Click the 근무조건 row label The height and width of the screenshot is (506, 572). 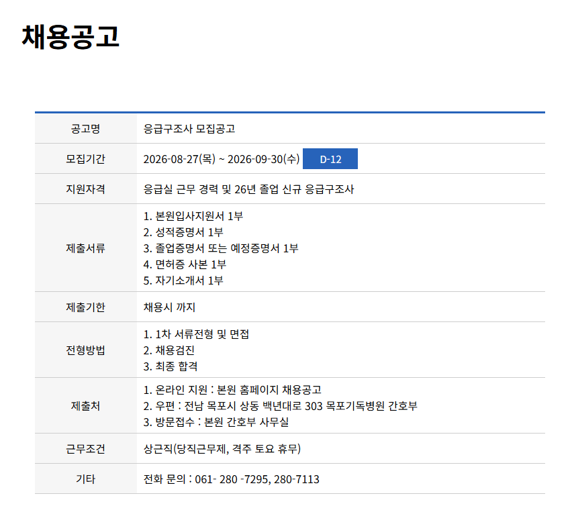click(85, 449)
